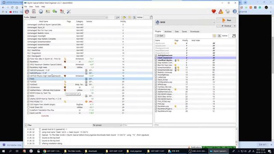The image size is (274, 154).
Task: Click the wrench and screwdriver settings icon
Action: coord(68,12)
